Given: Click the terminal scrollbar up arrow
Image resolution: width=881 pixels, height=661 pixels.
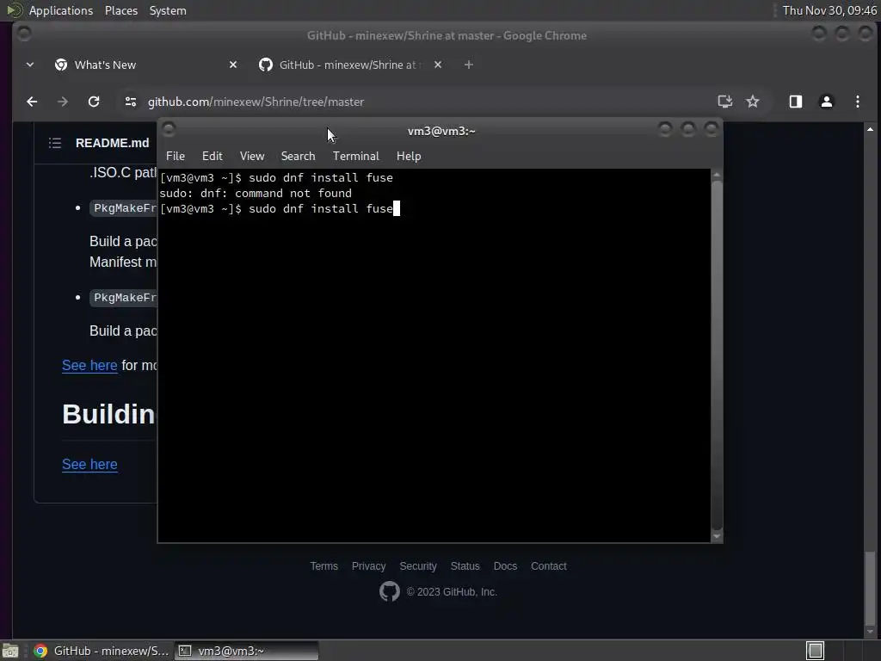Looking at the screenshot, I should point(717,176).
